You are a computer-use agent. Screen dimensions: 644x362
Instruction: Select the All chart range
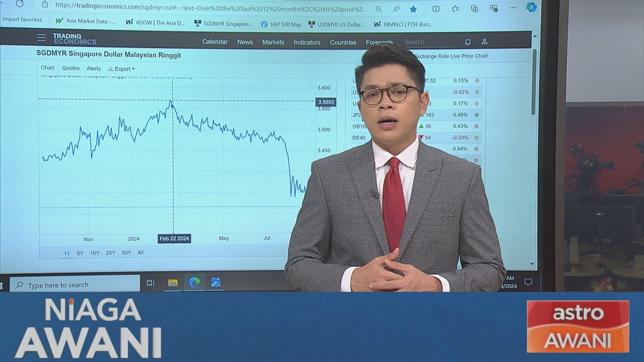[x=140, y=253]
